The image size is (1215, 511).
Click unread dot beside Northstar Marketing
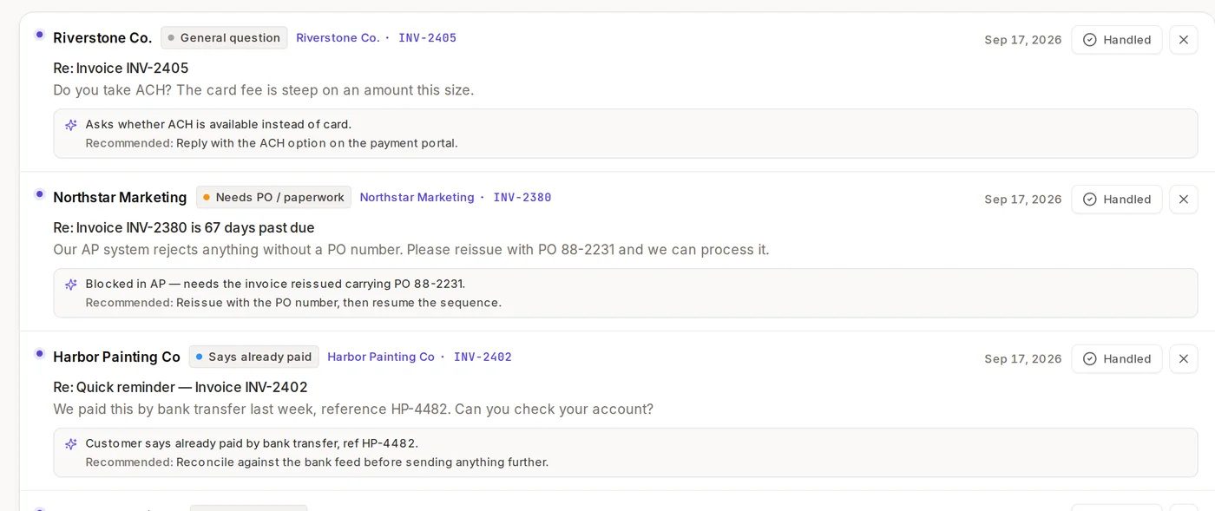click(39, 194)
